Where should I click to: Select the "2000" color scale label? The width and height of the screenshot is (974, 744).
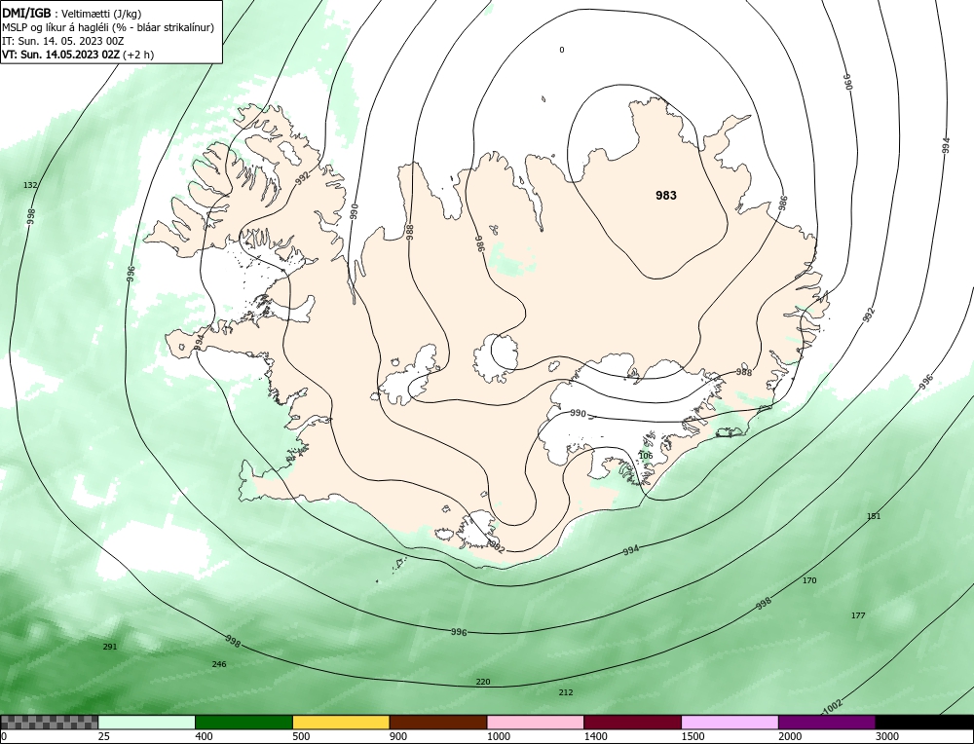[x=790, y=736]
